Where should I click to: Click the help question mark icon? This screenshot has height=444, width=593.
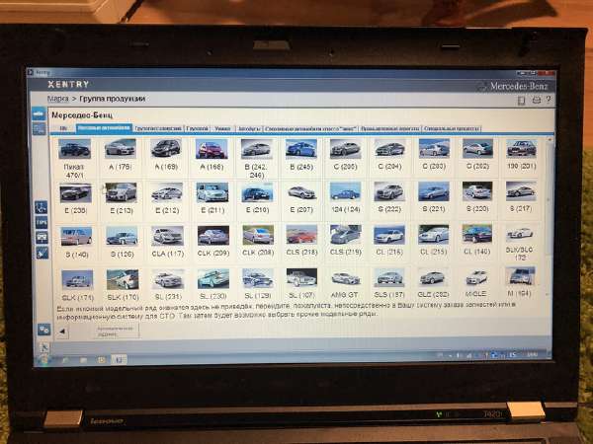pos(549,100)
